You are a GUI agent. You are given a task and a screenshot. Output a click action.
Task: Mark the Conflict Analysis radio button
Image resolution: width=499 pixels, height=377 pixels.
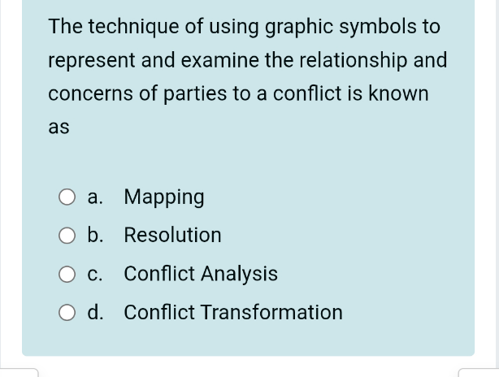[67, 274]
